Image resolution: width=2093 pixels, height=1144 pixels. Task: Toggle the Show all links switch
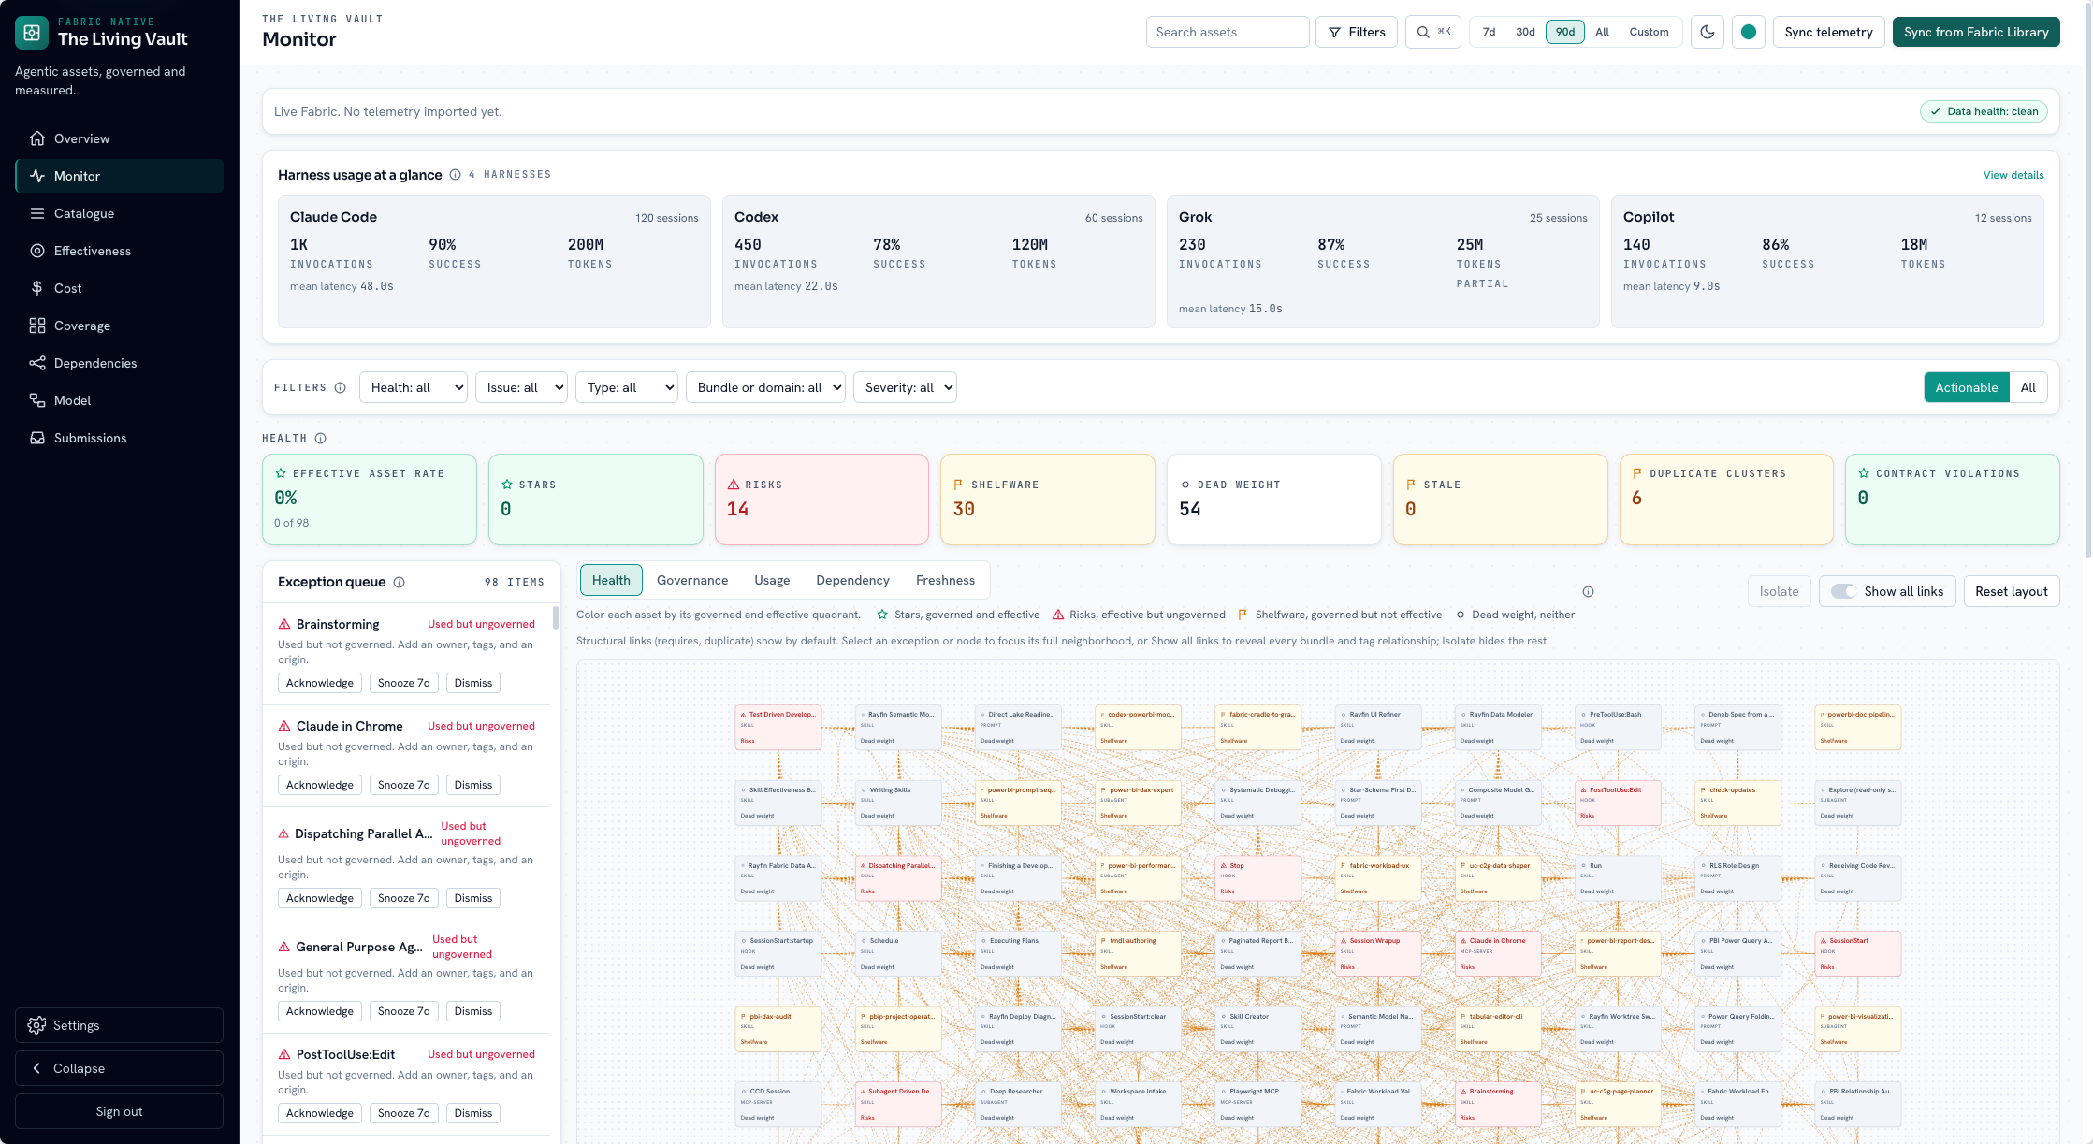coord(1843,591)
